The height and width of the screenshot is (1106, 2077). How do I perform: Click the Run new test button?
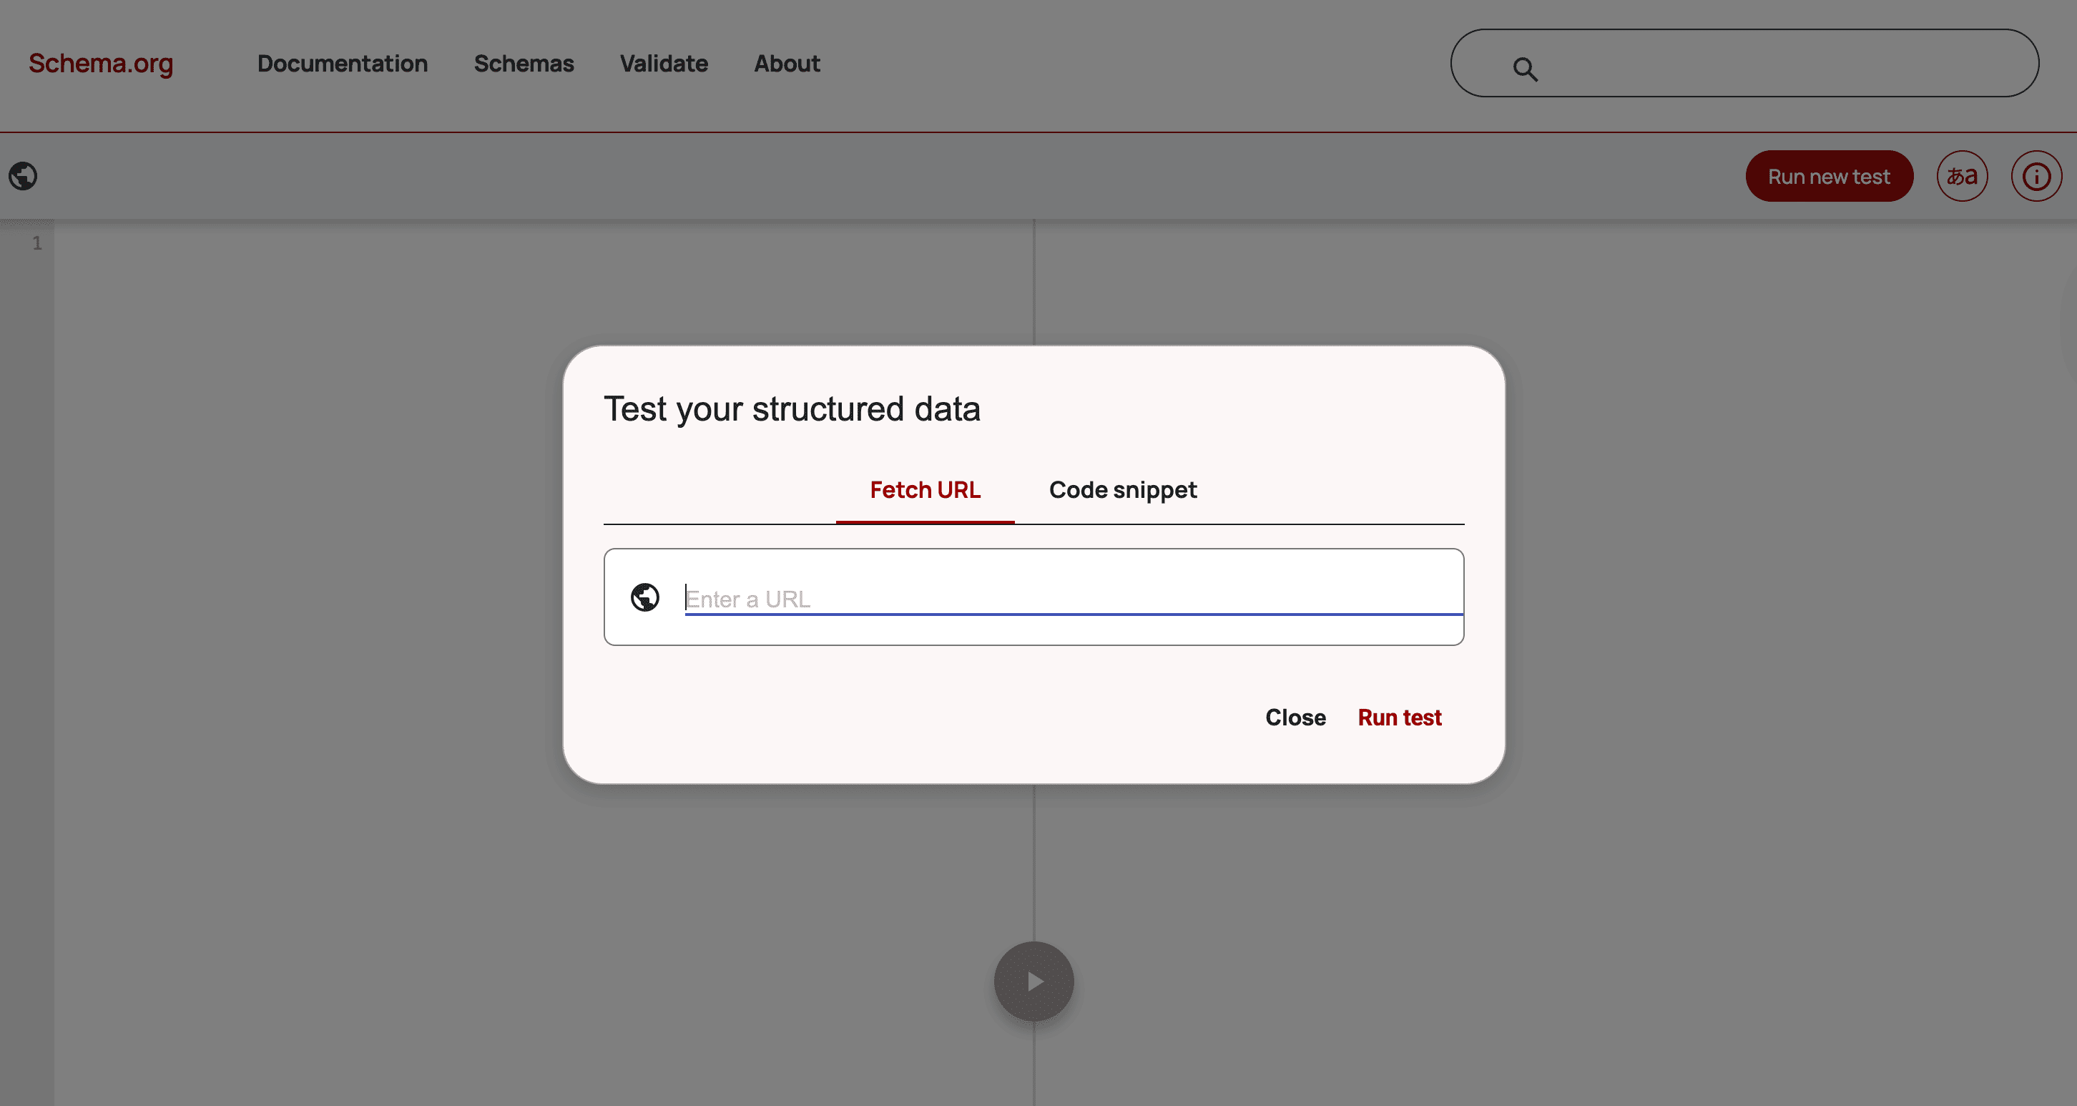click(x=1829, y=176)
